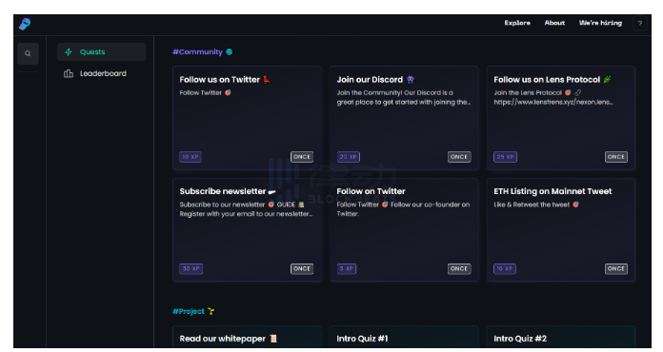Click the Leaderboard podium icon
Screen dimensions: 663x352
[69, 73]
